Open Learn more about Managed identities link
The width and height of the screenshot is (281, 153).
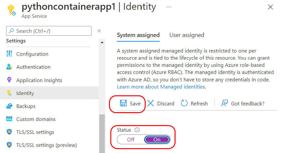161,87
